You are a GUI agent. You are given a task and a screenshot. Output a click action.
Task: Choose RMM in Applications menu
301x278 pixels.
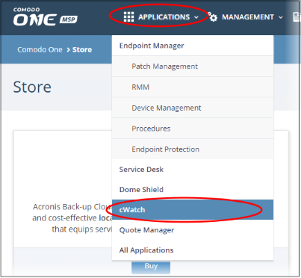193,87
